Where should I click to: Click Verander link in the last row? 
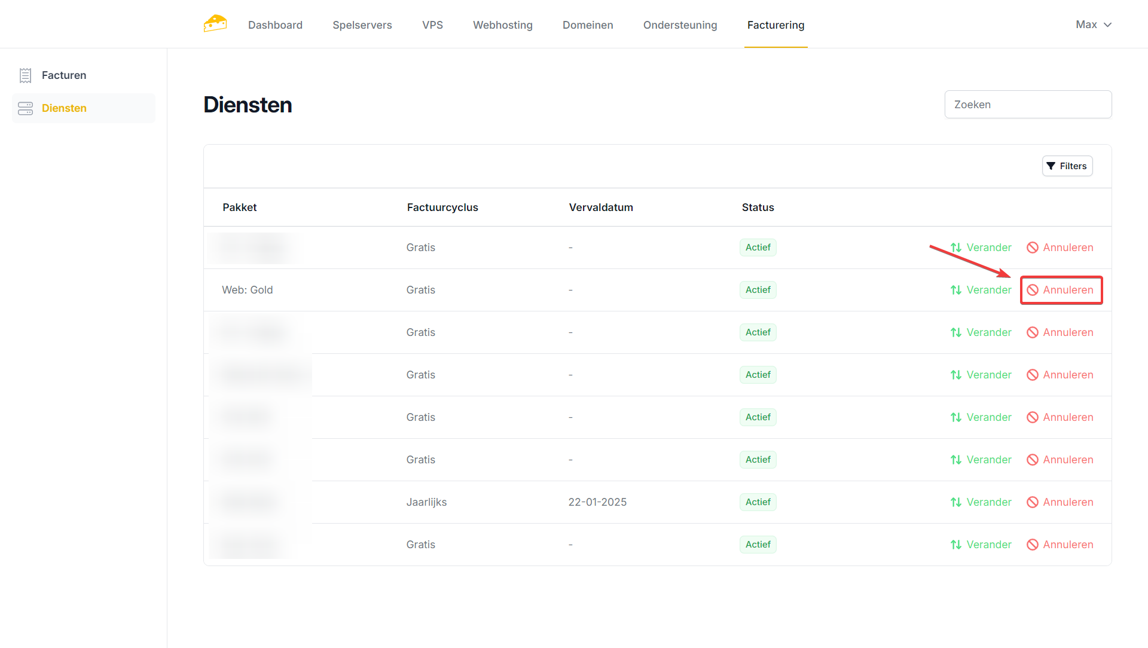989,545
